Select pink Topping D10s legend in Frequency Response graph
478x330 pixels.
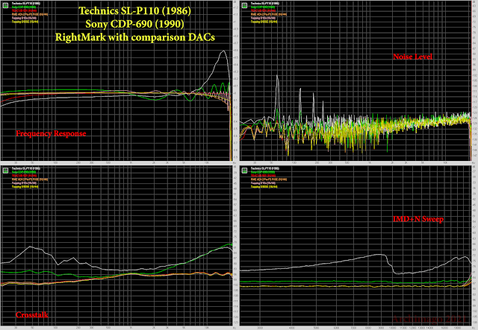(x=24, y=18)
